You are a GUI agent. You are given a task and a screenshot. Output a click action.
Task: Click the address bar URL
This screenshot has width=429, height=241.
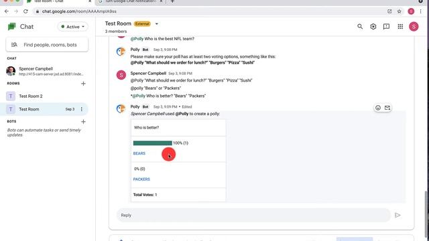tap(79, 11)
